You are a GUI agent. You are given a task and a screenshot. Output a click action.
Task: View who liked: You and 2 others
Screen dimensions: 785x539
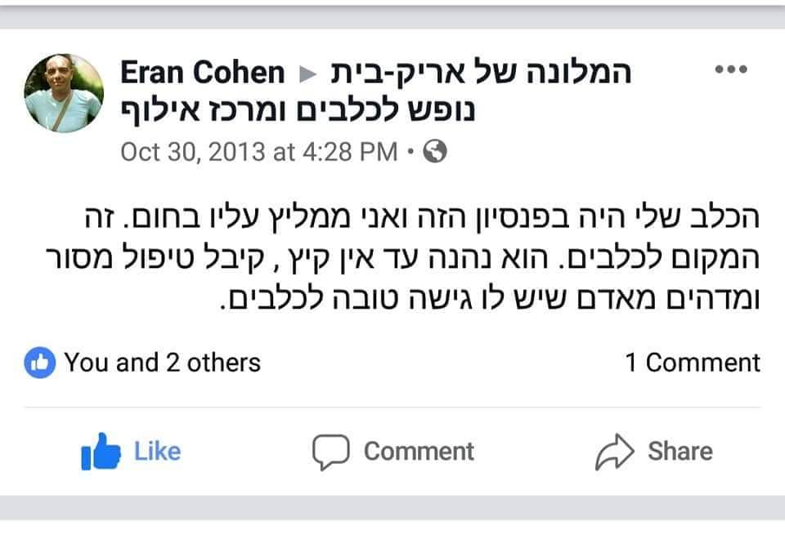pos(162,363)
